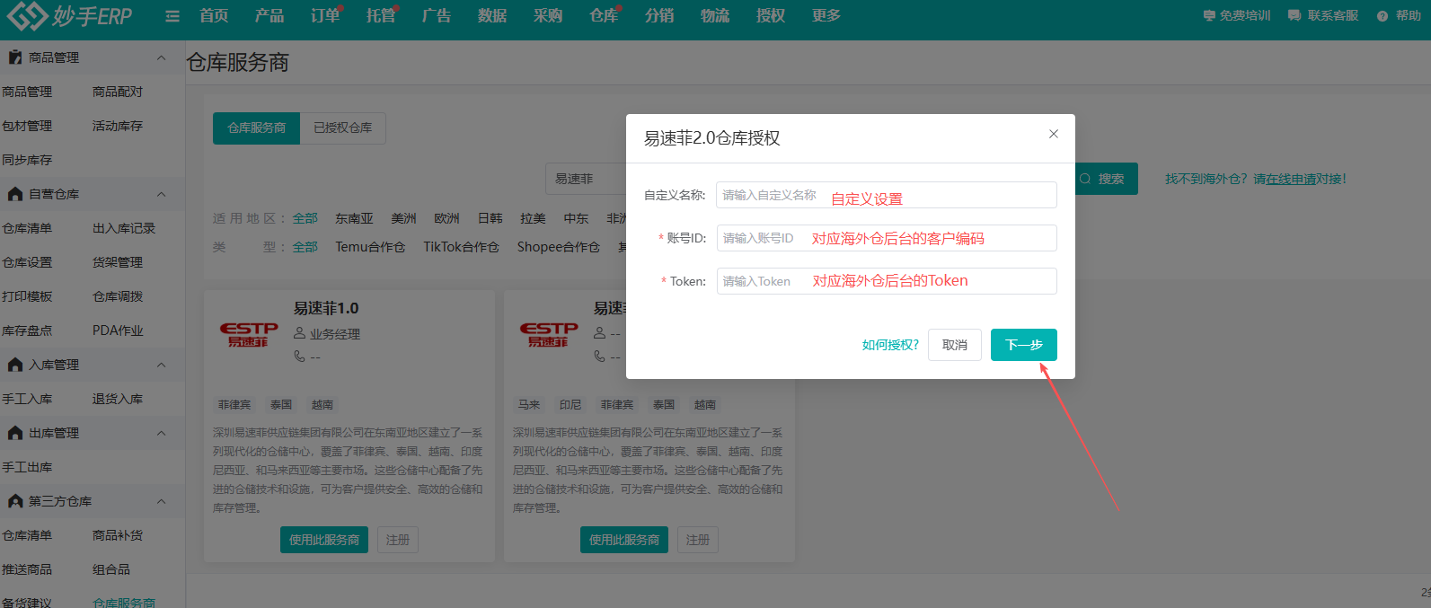
Task: Open the 帮助 help icon
Action: coord(1382,16)
